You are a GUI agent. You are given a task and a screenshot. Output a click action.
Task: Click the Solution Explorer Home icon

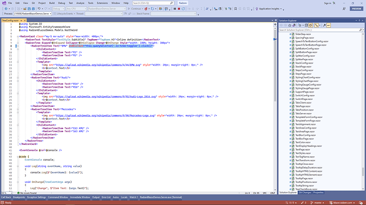pyautogui.click(x=290, y=25)
